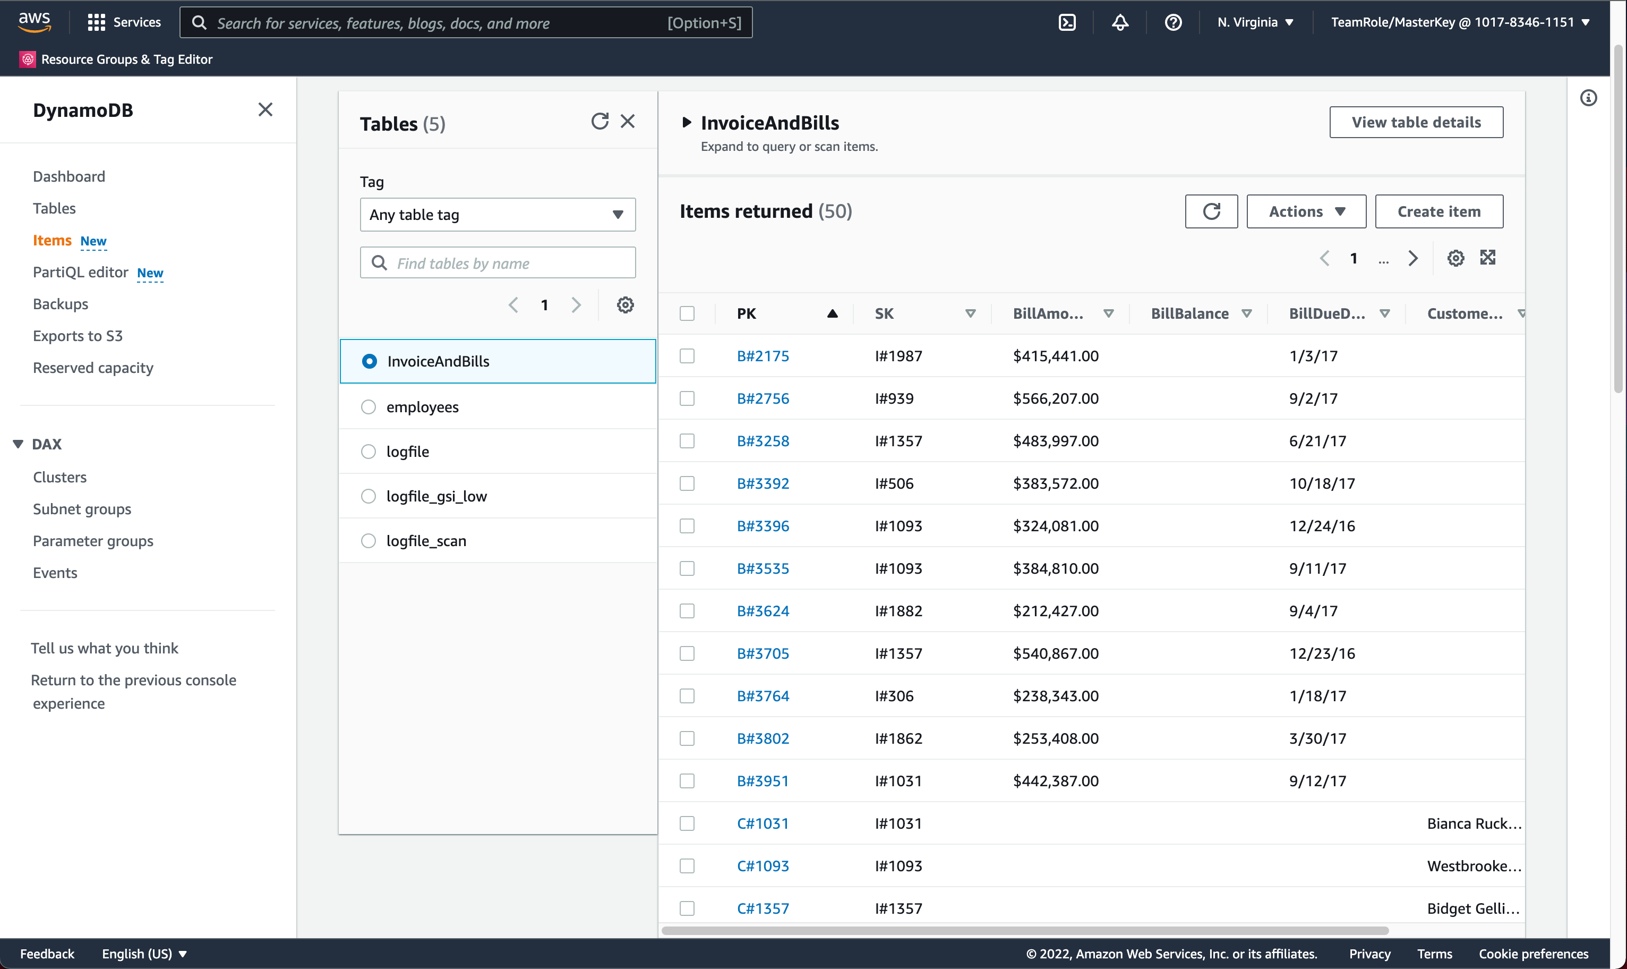
Task: Open the notifications bell
Action: (x=1120, y=22)
